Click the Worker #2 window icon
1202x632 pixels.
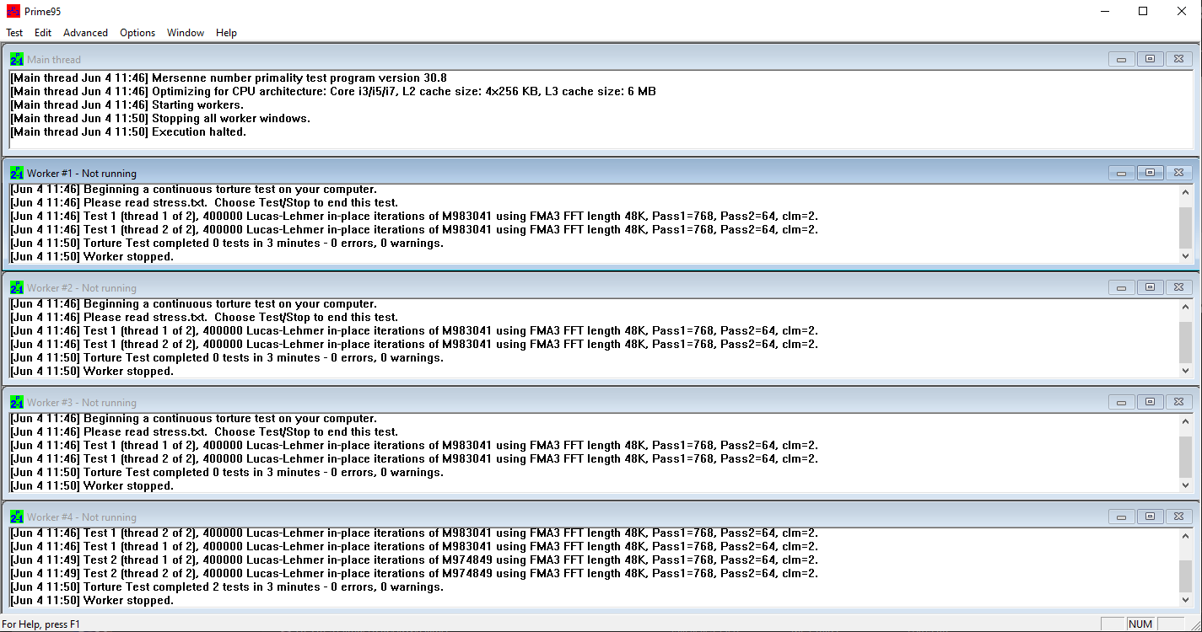pos(17,288)
